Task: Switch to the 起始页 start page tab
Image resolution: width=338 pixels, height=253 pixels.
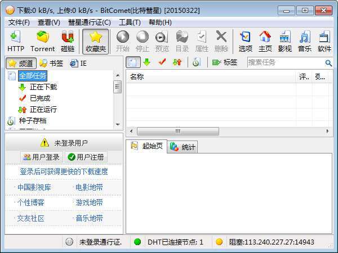Action: coord(146,146)
